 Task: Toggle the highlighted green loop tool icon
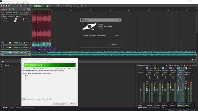click(x=47, y=6)
